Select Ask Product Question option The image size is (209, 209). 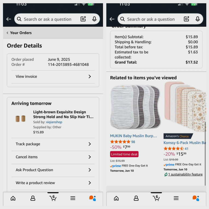(53, 170)
